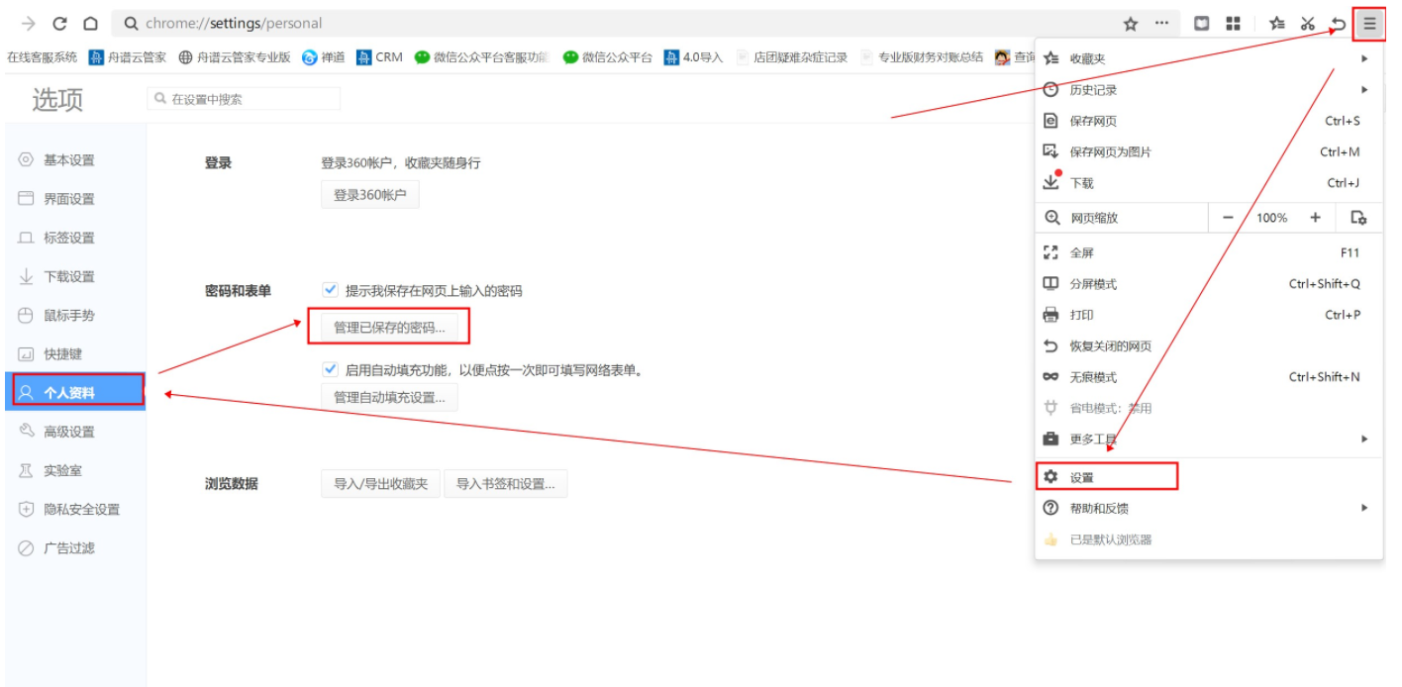Click the 登录360帐户 button

click(x=369, y=195)
